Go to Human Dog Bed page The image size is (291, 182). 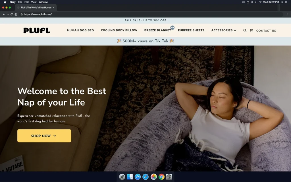[80, 30]
